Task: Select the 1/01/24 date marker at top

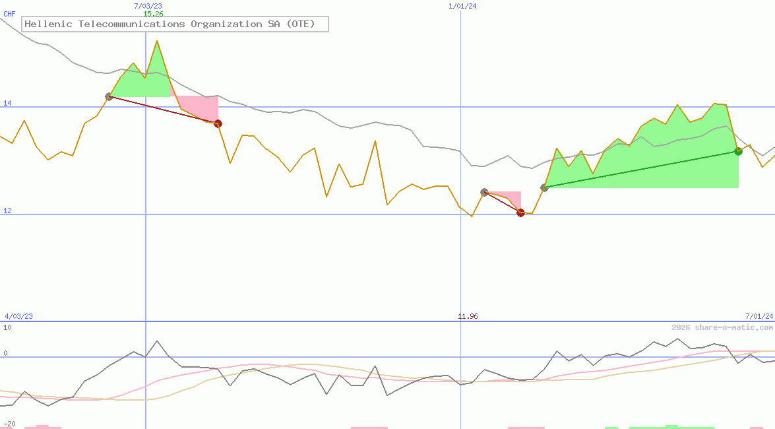Action: [x=462, y=6]
